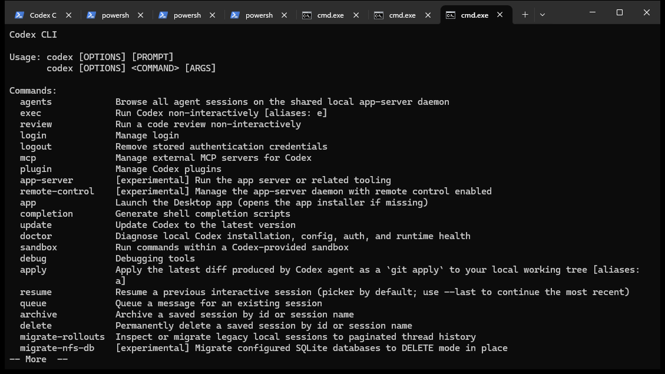Click the 'sandbox' command name

[x=38, y=247]
